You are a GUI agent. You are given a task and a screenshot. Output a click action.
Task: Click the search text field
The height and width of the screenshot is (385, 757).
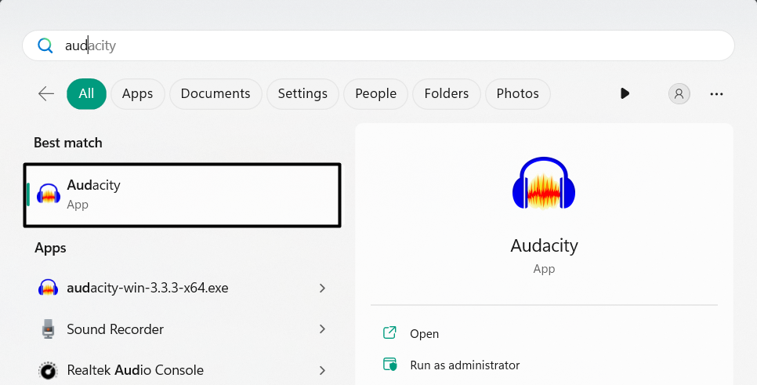click(x=392, y=45)
